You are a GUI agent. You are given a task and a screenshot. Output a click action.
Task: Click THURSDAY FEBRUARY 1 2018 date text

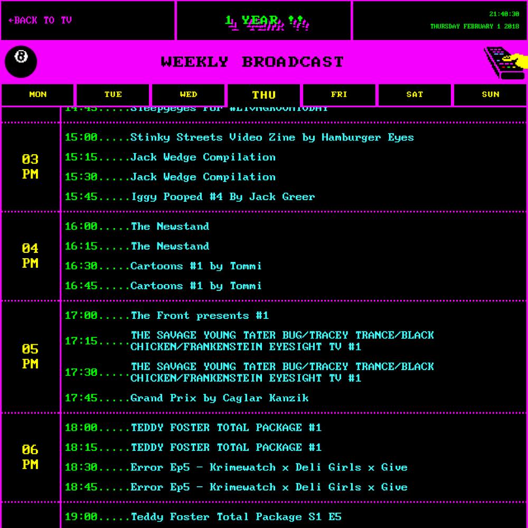click(x=475, y=26)
